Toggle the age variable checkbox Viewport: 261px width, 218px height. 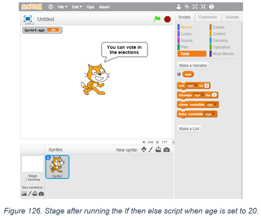(179, 74)
